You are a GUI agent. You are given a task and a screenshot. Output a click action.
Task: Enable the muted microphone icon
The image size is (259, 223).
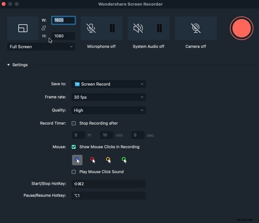coord(91,29)
